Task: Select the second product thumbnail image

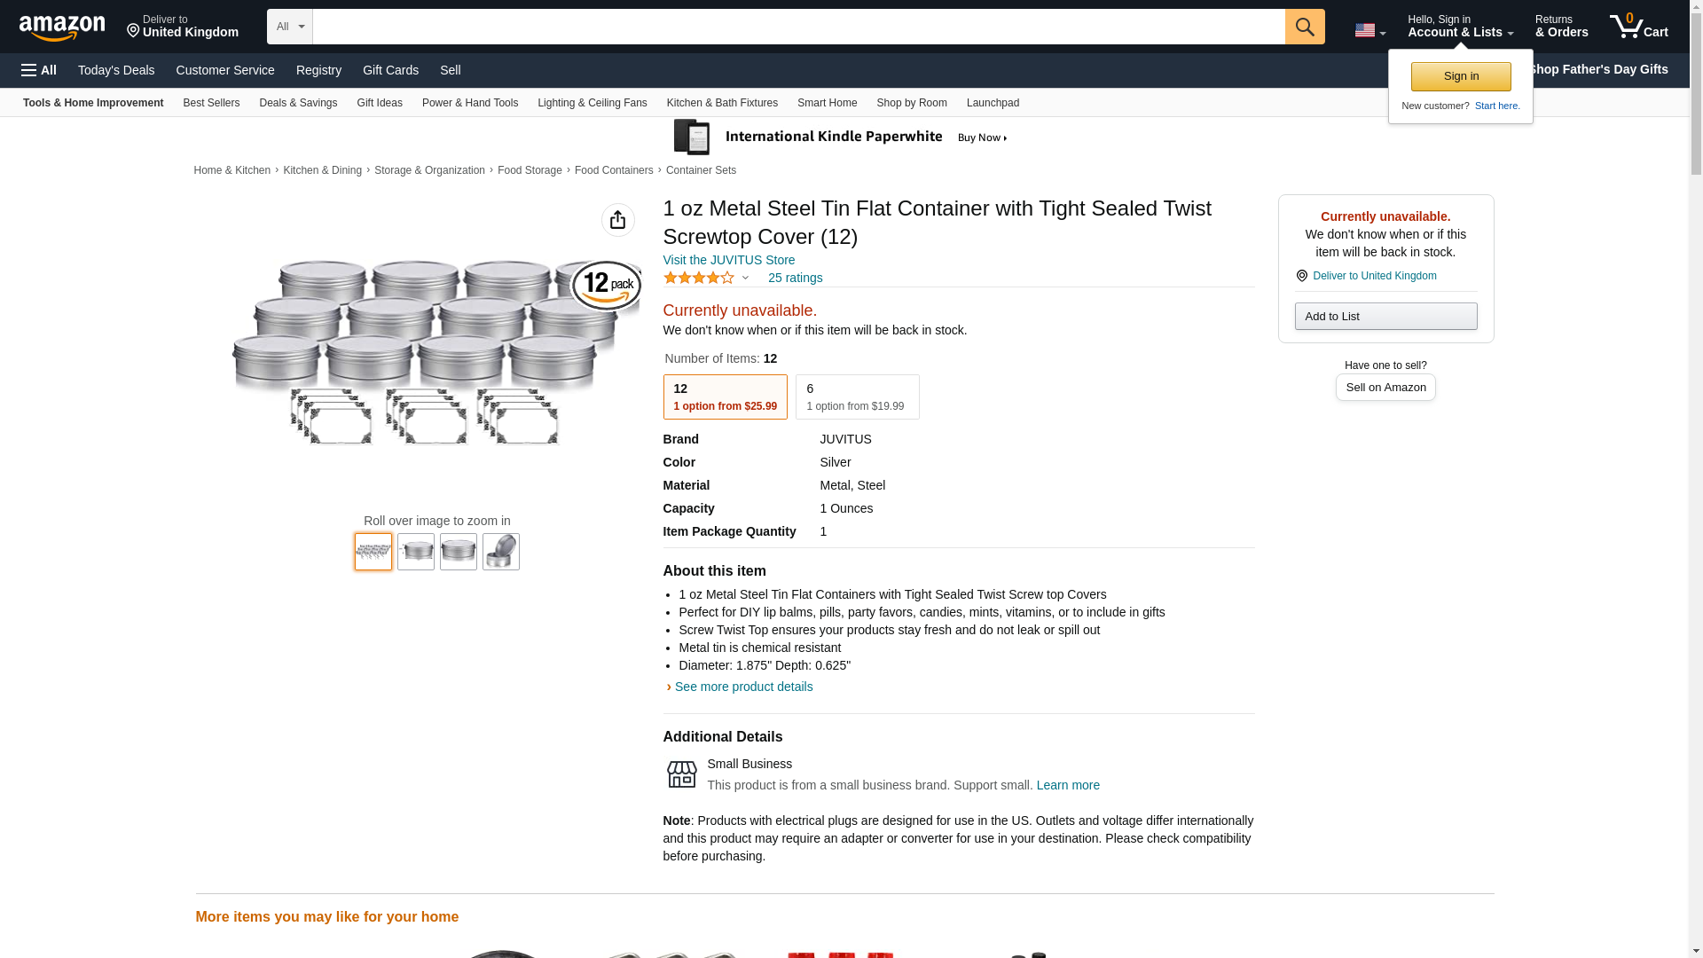Action: [x=416, y=552]
